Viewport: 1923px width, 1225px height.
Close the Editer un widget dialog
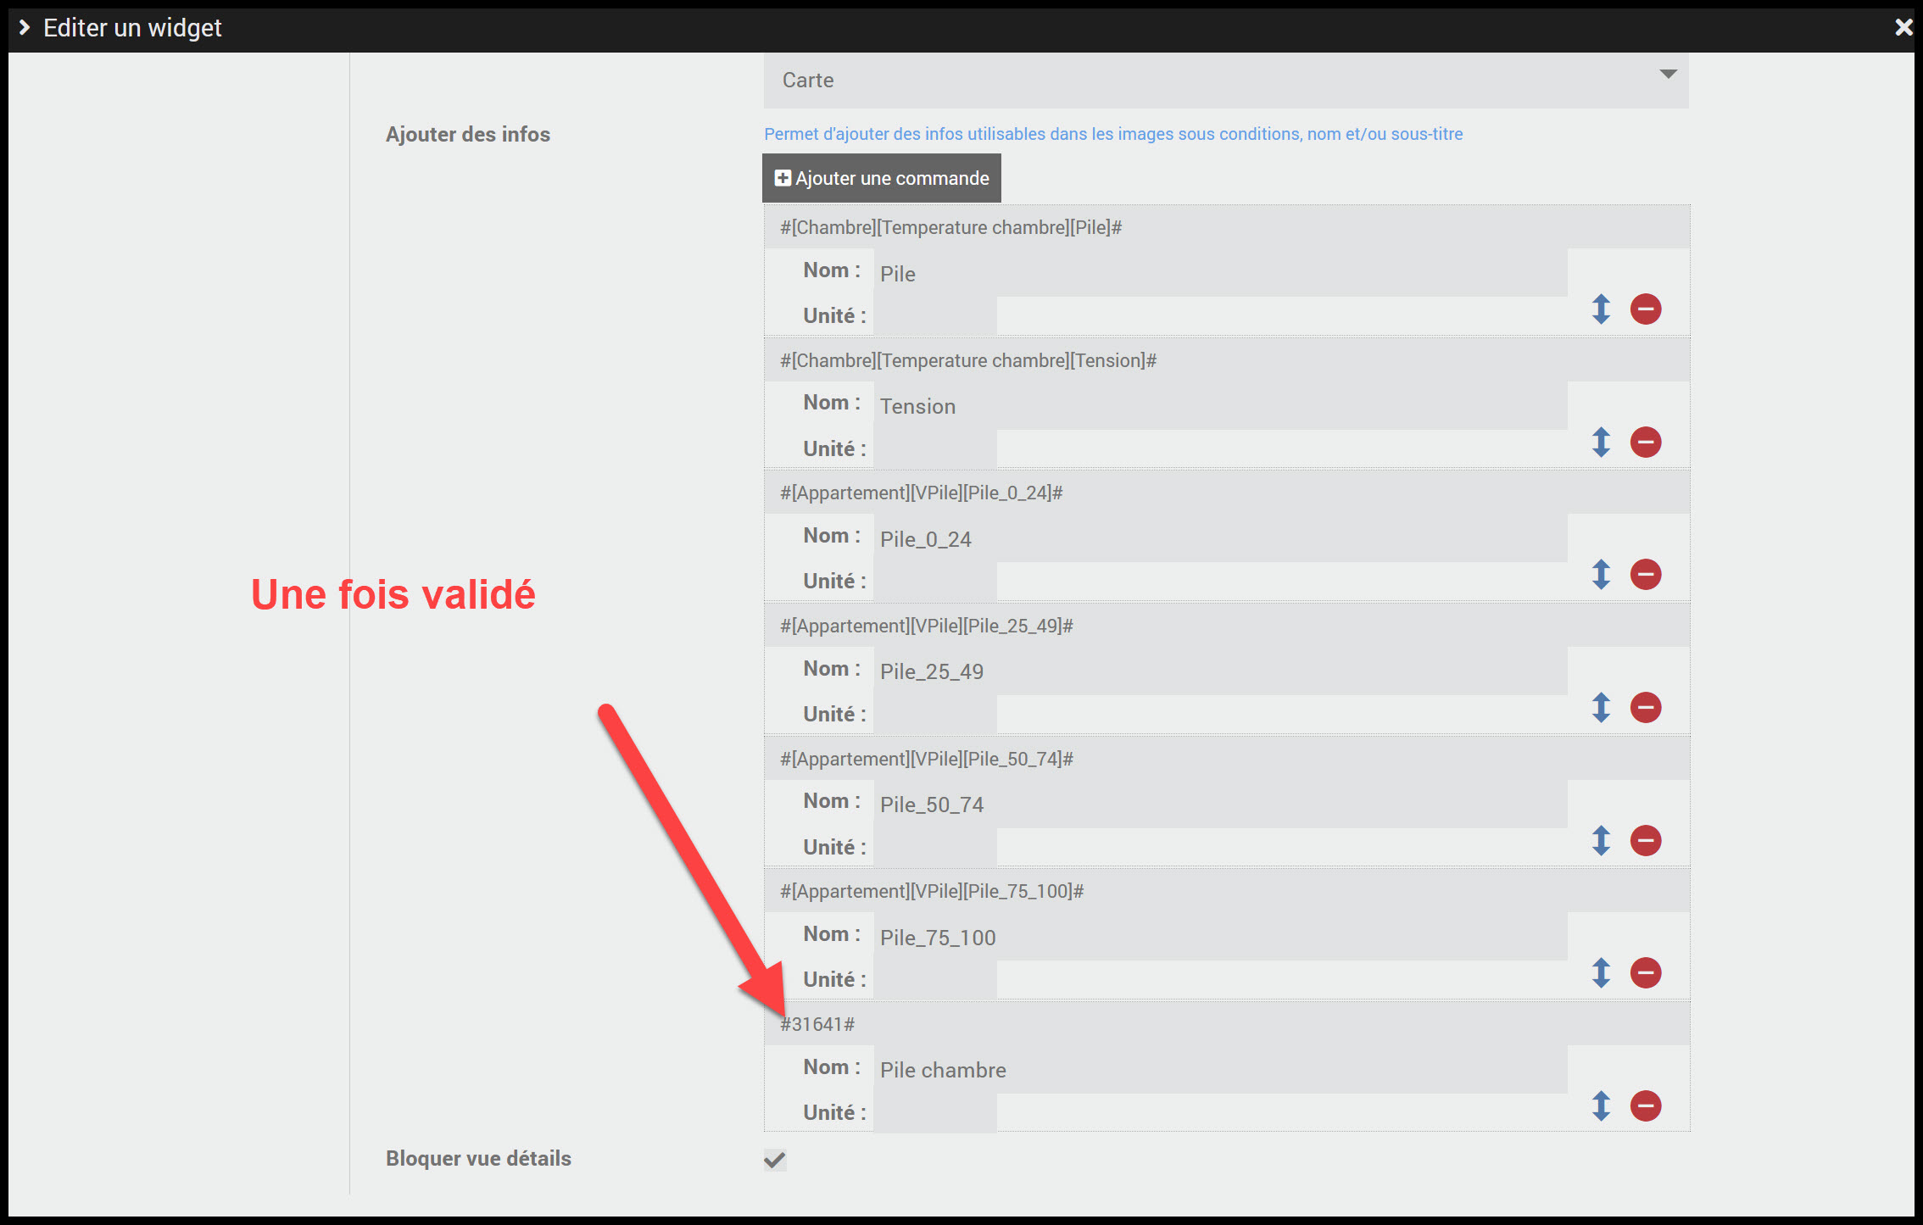pyautogui.click(x=1903, y=27)
